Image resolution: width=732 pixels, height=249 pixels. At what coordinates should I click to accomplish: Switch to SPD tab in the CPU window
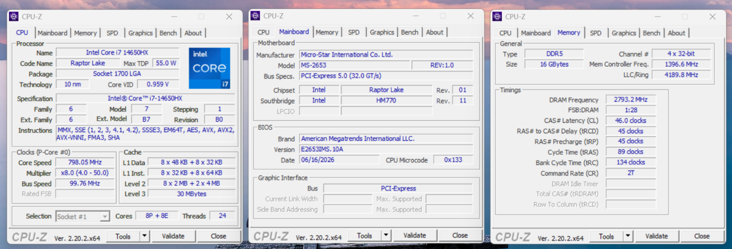point(112,33)
